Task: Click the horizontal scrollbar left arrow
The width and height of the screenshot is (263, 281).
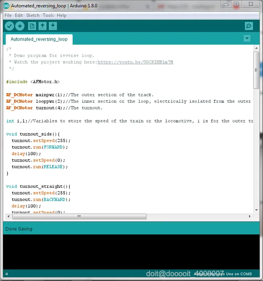Action: pyautogui.click(x=8, y=216)
